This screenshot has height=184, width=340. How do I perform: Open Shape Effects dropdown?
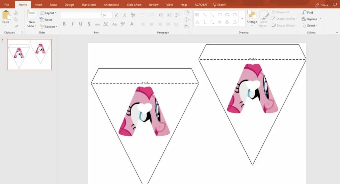point(284,26)
